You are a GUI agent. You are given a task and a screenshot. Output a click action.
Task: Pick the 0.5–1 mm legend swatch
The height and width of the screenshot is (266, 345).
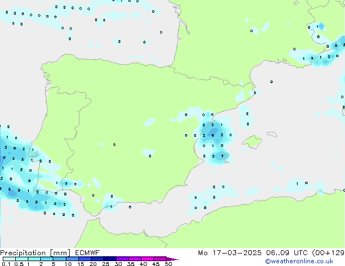click(22, 259)
